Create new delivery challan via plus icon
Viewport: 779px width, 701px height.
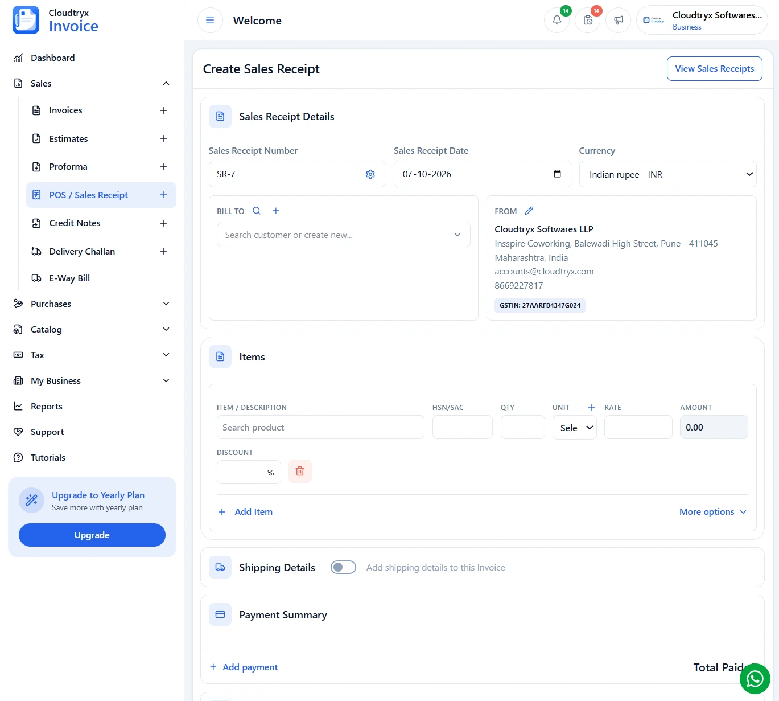(163, 251)
